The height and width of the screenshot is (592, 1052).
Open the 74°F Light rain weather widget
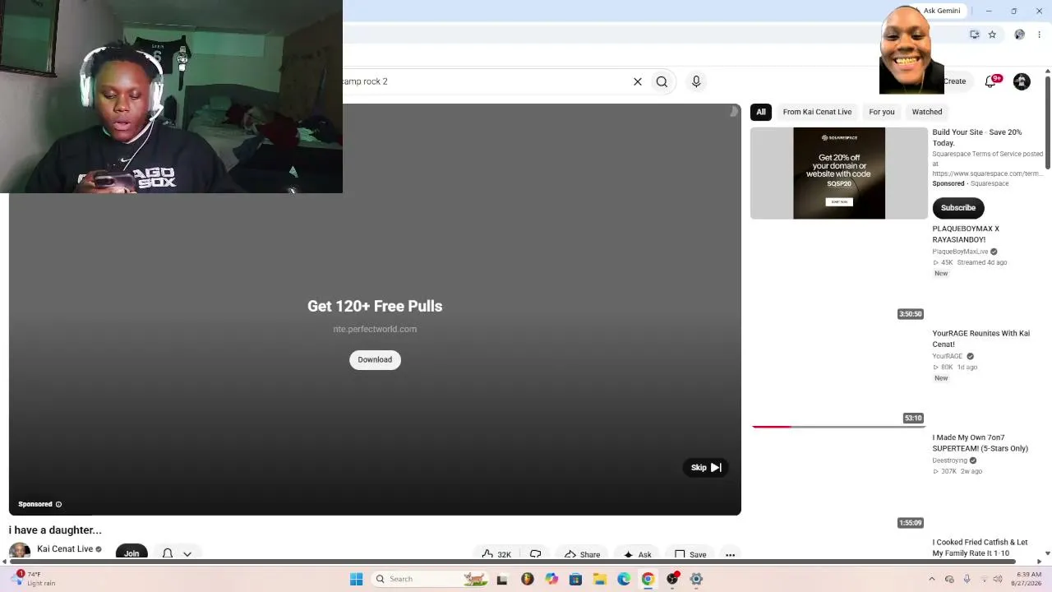pyautogui.click(x=35, y=579)
